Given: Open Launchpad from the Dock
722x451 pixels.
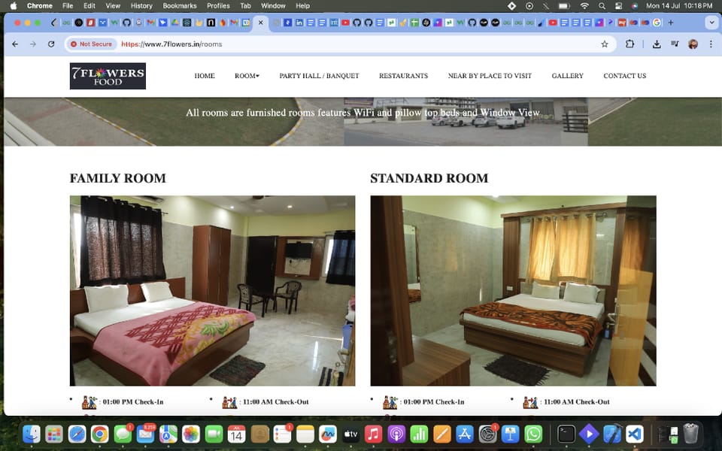Looking at the screenshot, I should click(x=54, y=434).
